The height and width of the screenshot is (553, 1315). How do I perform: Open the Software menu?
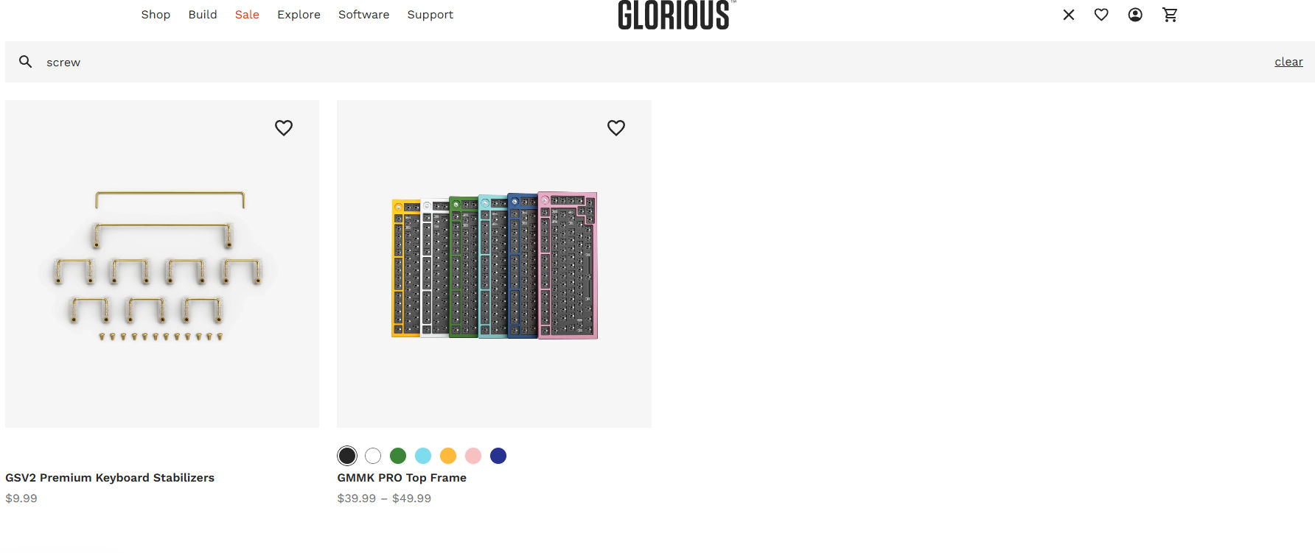click(363, 15)
